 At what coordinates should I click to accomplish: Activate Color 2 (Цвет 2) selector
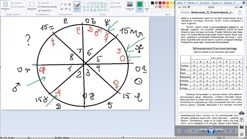pos(147,7)
